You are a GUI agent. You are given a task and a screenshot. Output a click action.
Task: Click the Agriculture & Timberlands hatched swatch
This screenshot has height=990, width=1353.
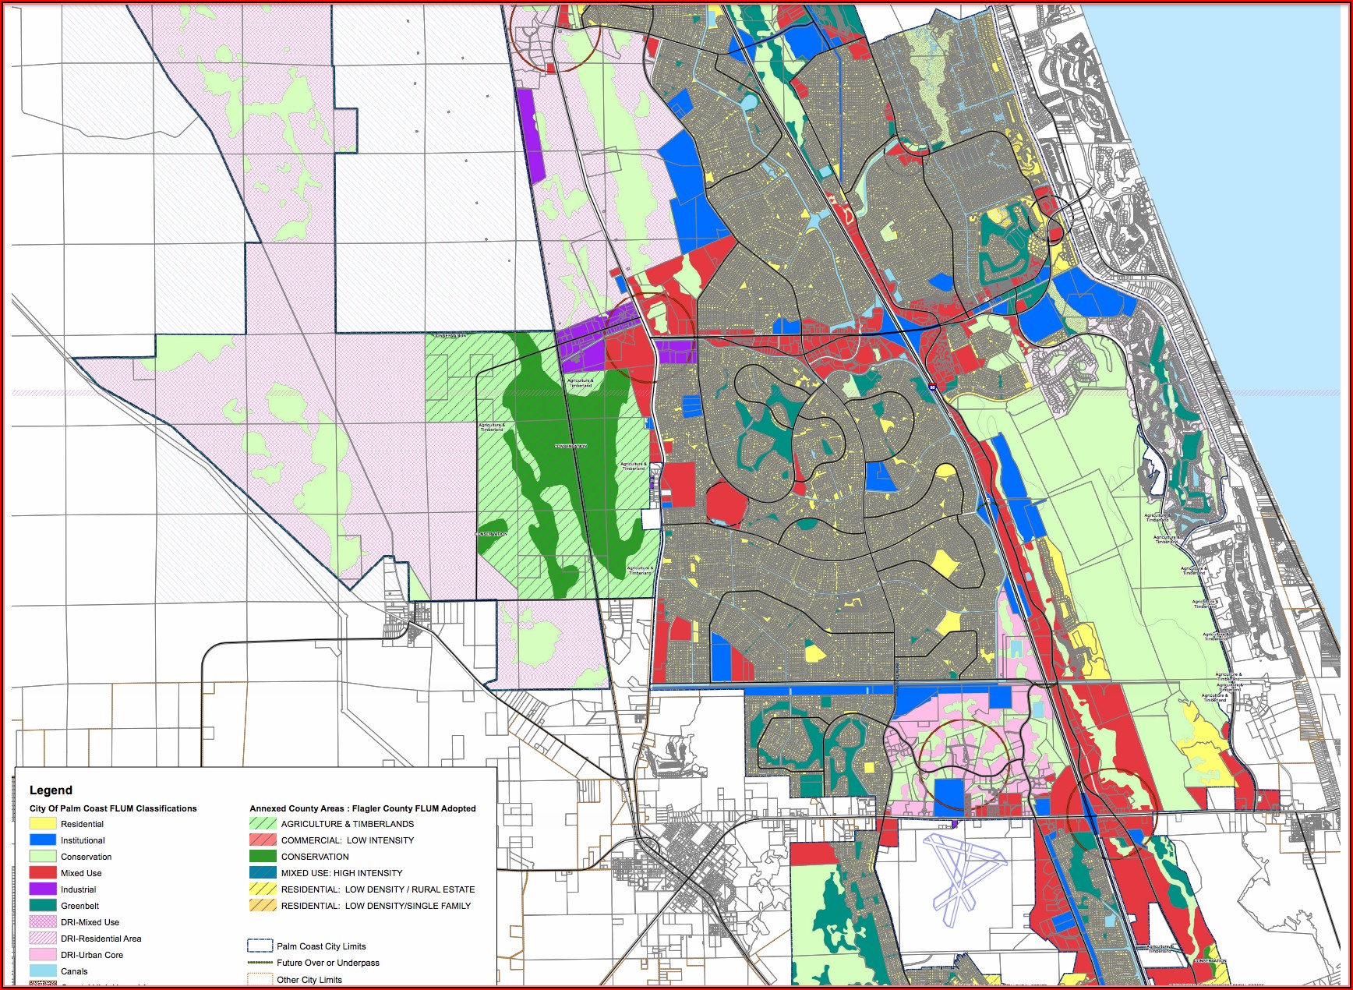pyautogui.click(x=263, y=823)
